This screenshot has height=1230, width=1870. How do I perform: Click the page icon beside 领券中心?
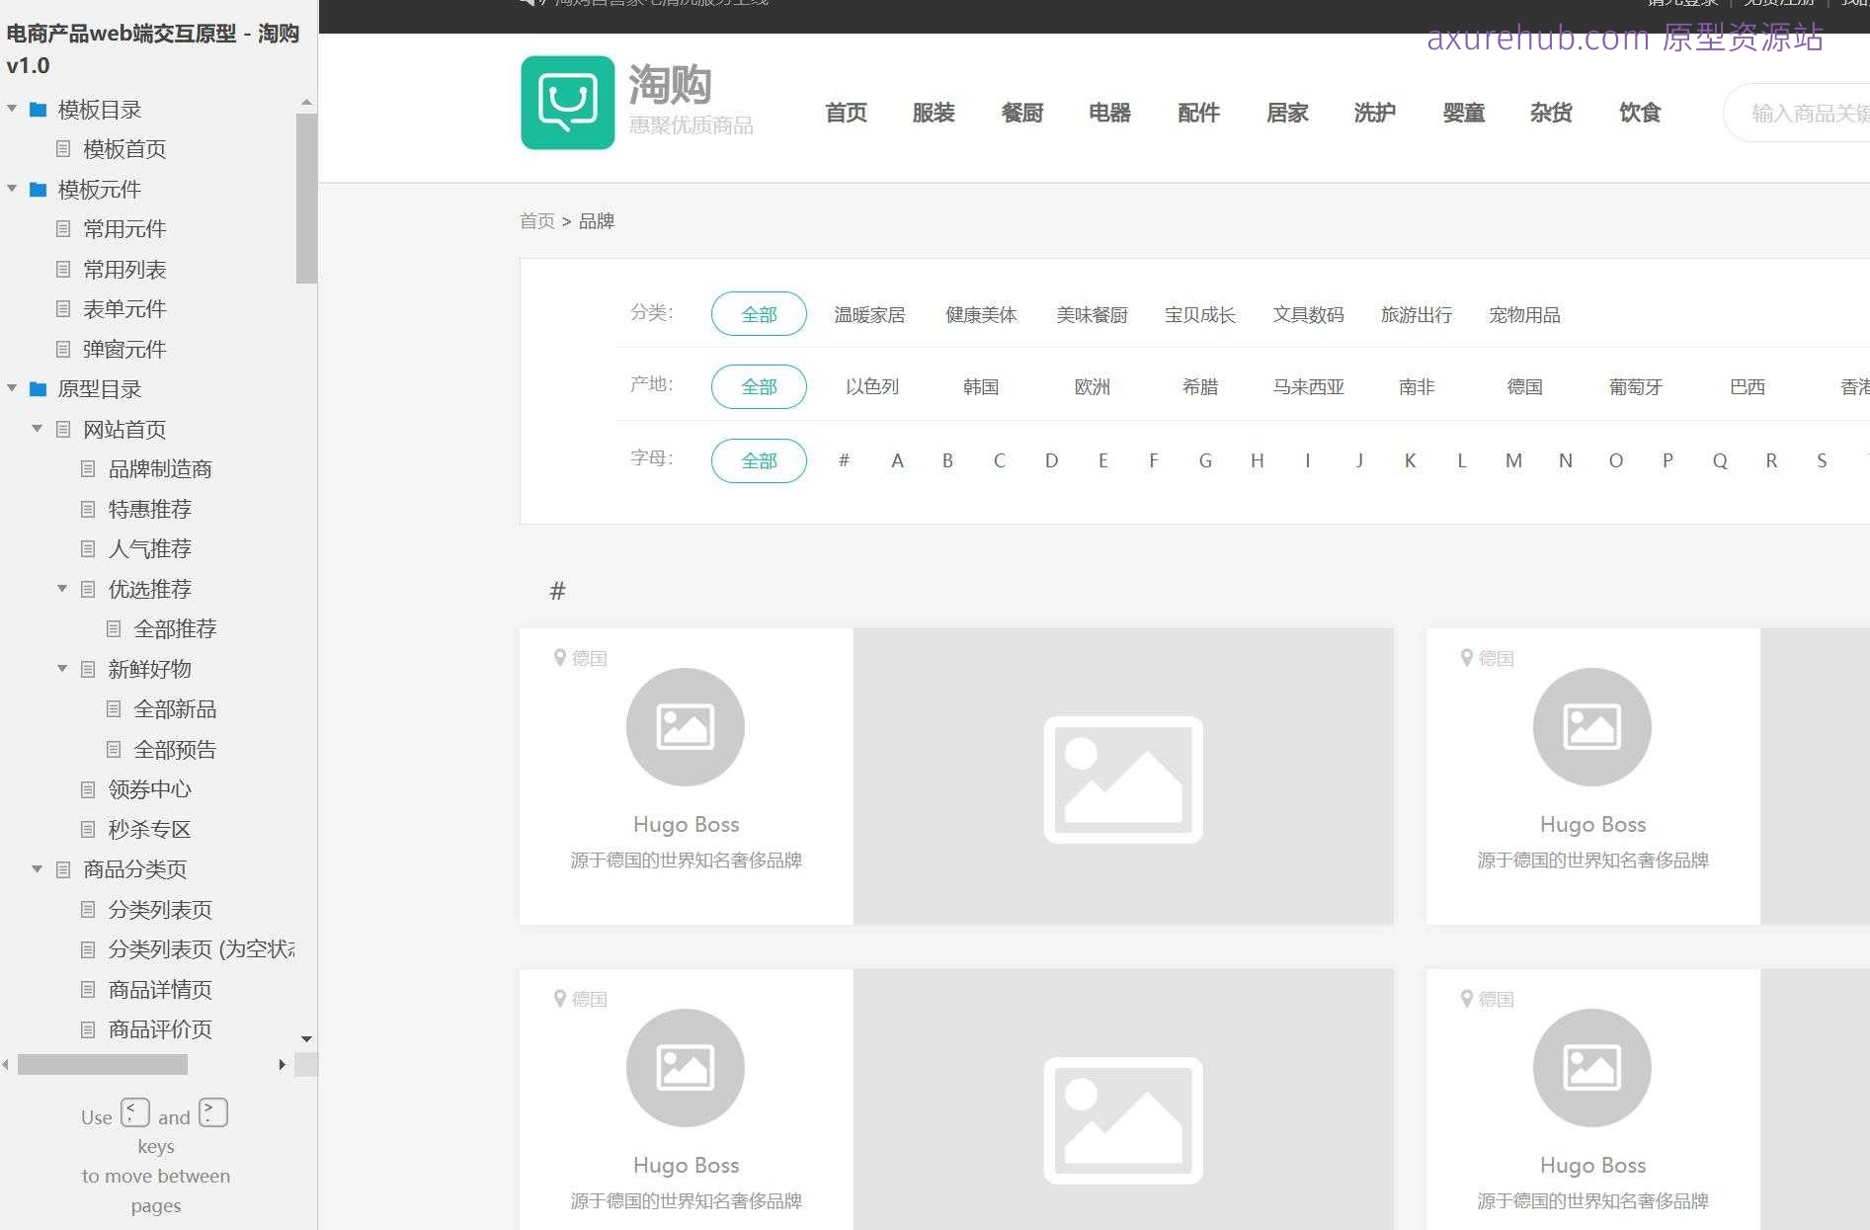click(88, 788)
